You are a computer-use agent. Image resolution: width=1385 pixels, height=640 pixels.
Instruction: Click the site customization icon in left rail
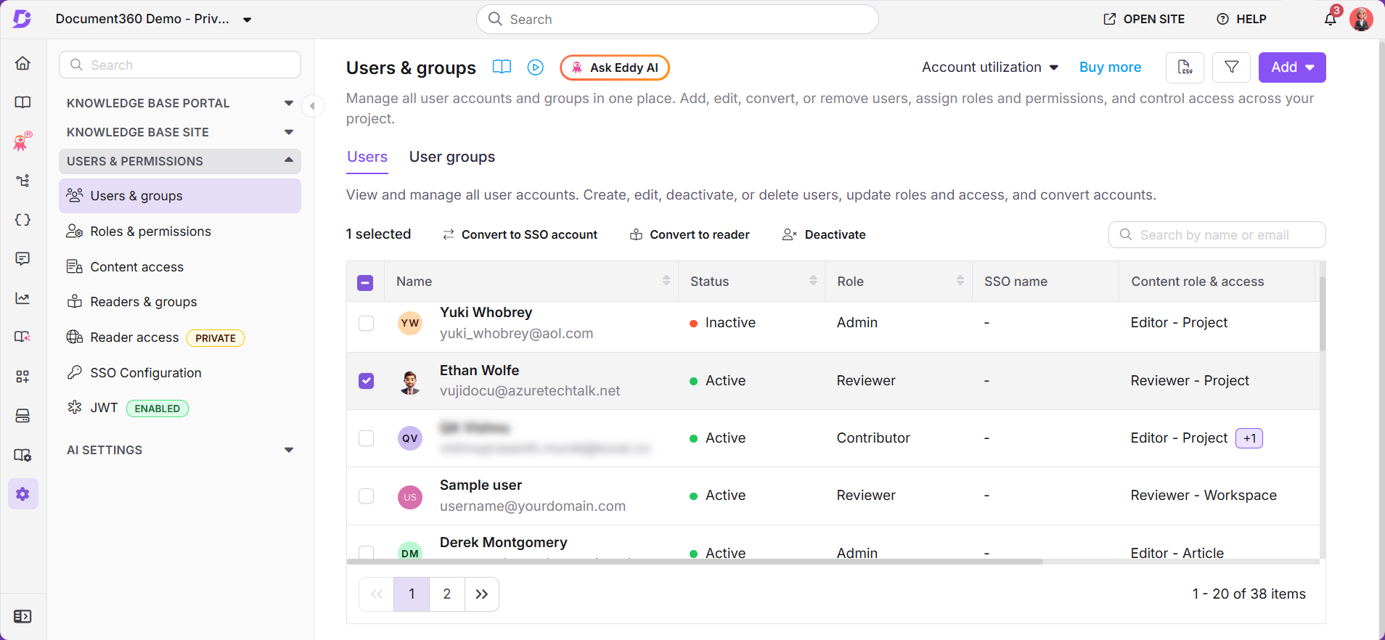[x=23, y=455]
